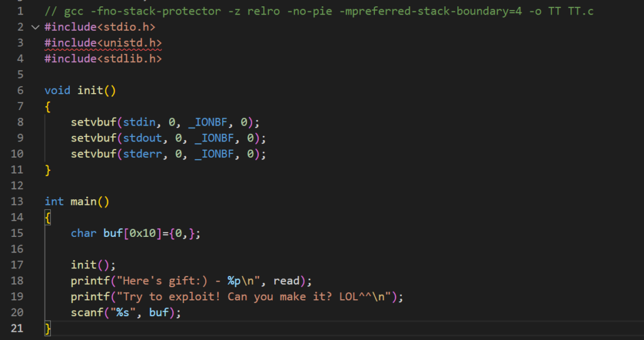
Task: Click 'buf[0x10]' in the char declaration
Action: click(x=132, y=233)
